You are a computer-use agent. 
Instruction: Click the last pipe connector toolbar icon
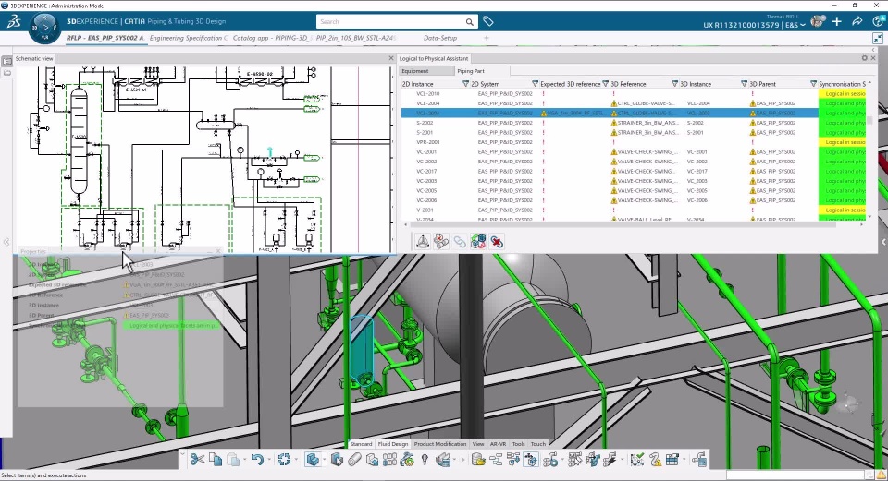tap(699, 460)
